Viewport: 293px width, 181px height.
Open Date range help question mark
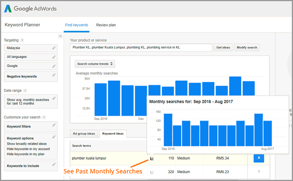(25, 91)
